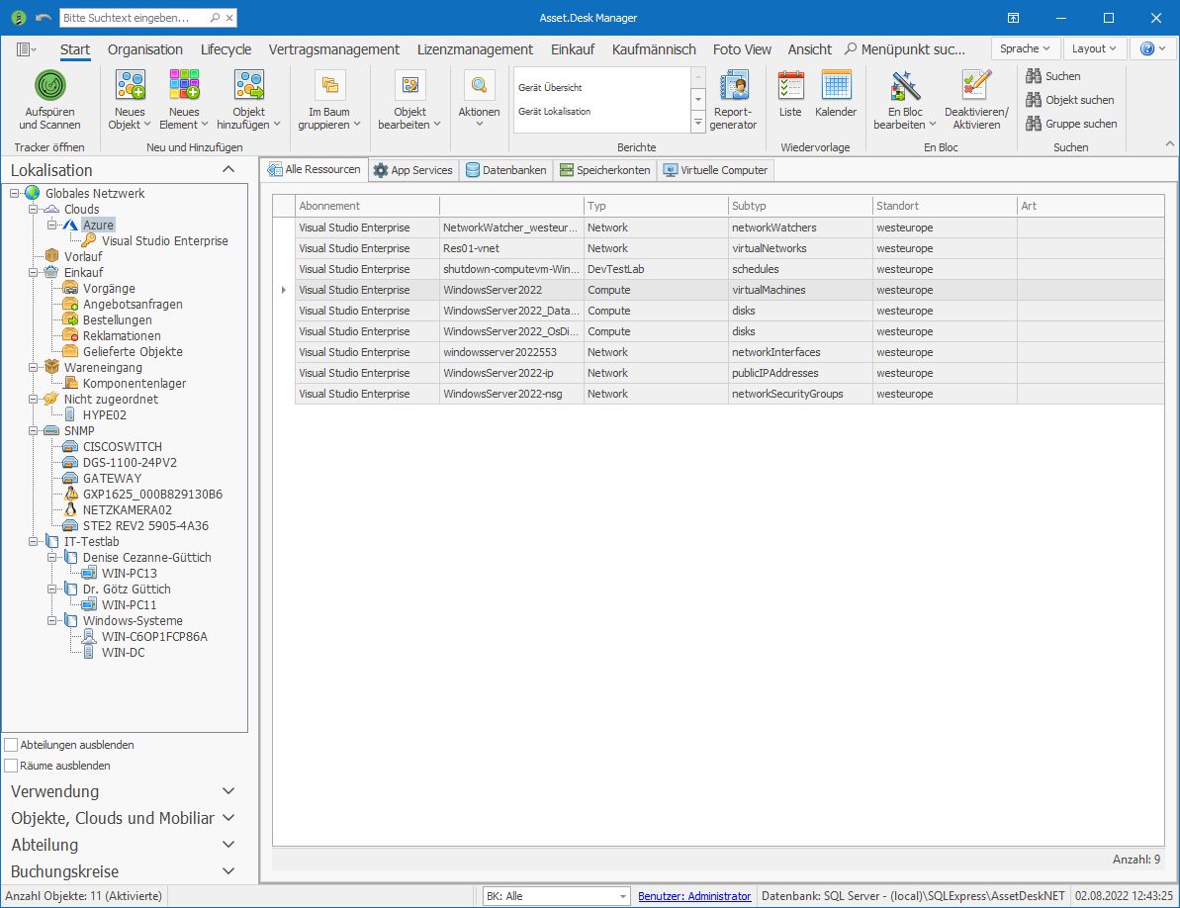Open the Sprache dropdown

pyautogui.click(x=1026, y=48)
